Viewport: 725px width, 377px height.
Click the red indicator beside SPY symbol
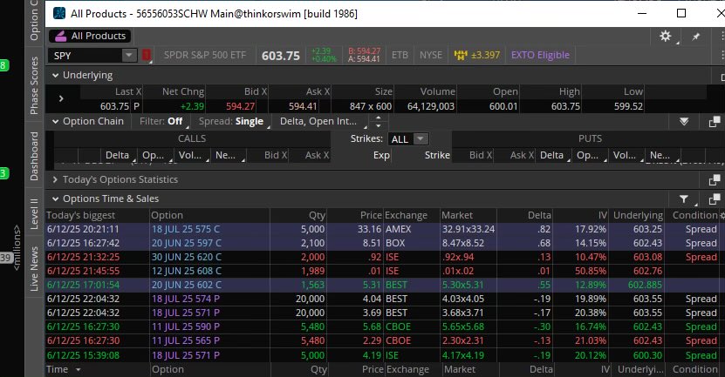click(x=146, y=56)
